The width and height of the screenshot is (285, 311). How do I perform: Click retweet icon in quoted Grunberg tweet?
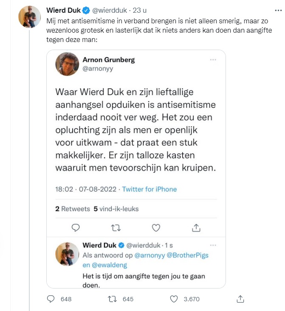coord(116,228)
